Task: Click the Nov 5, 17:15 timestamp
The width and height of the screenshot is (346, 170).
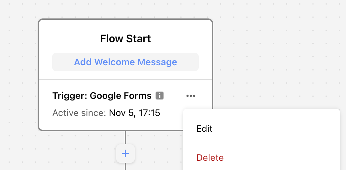Action: coord(135,113)
